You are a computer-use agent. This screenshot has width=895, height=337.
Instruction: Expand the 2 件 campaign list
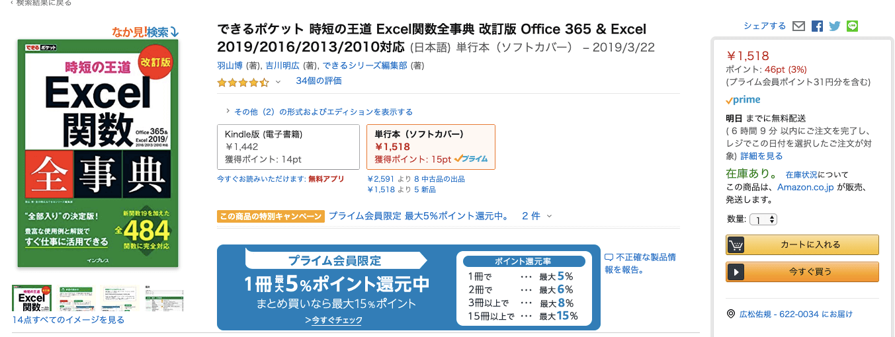click(536, 215)
